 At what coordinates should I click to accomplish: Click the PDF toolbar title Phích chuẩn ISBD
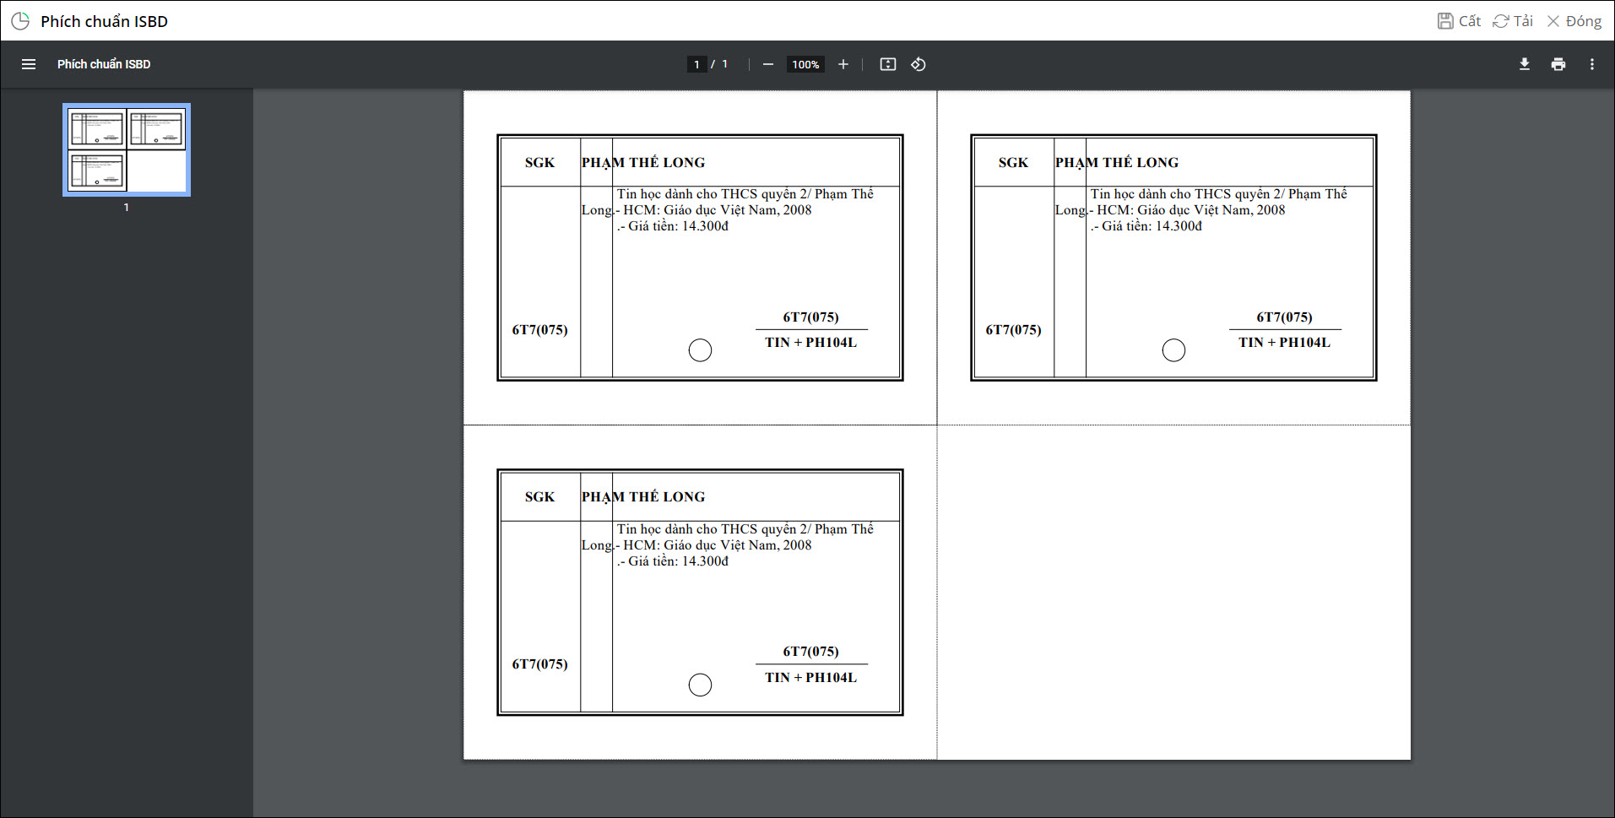click(x=104, y=64)
